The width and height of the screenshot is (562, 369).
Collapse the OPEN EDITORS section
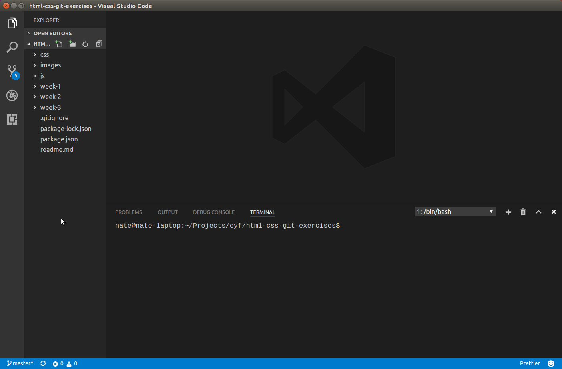click(x=52, y=33)
